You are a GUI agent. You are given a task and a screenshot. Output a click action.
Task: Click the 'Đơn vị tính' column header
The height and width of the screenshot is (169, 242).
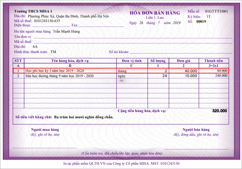point(132,61)
